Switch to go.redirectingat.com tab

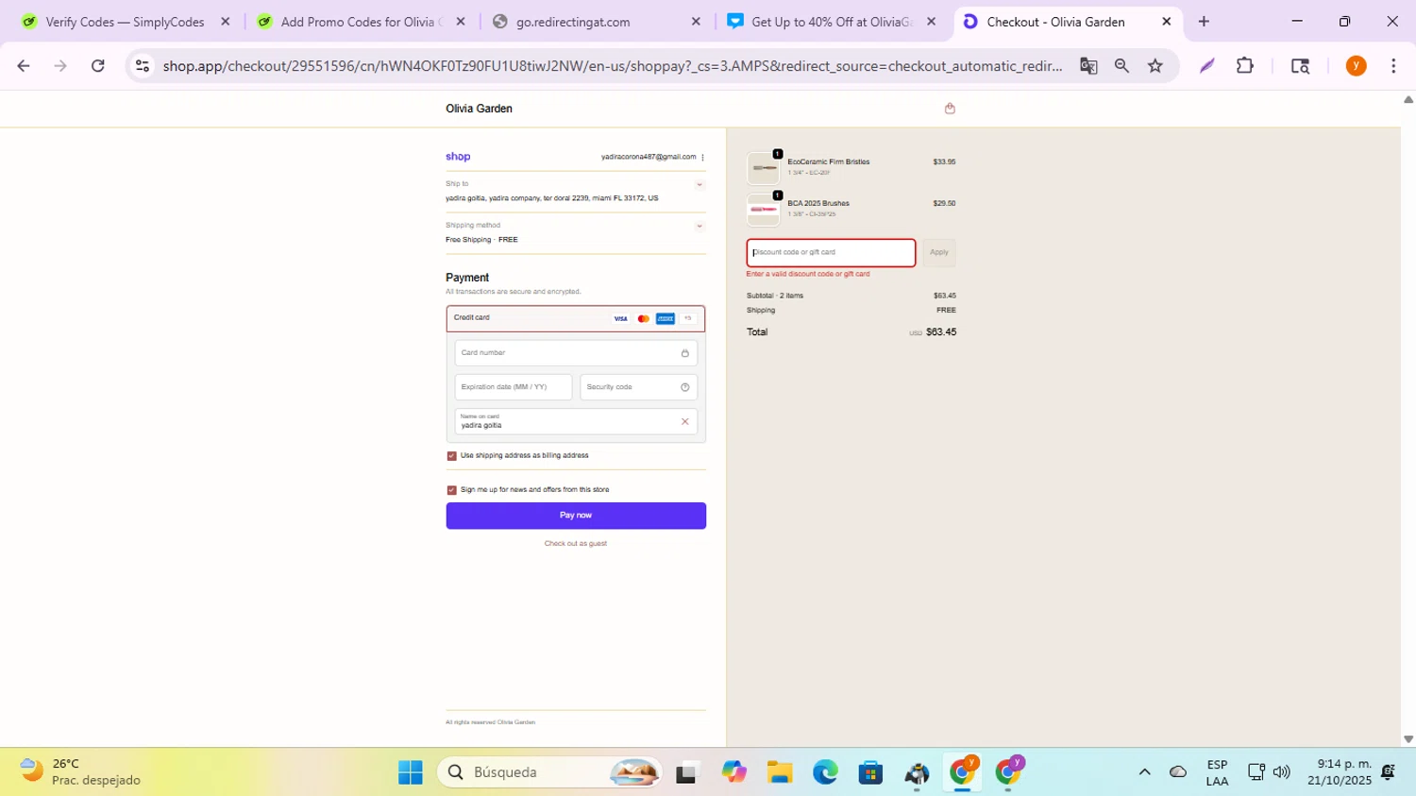596,22
